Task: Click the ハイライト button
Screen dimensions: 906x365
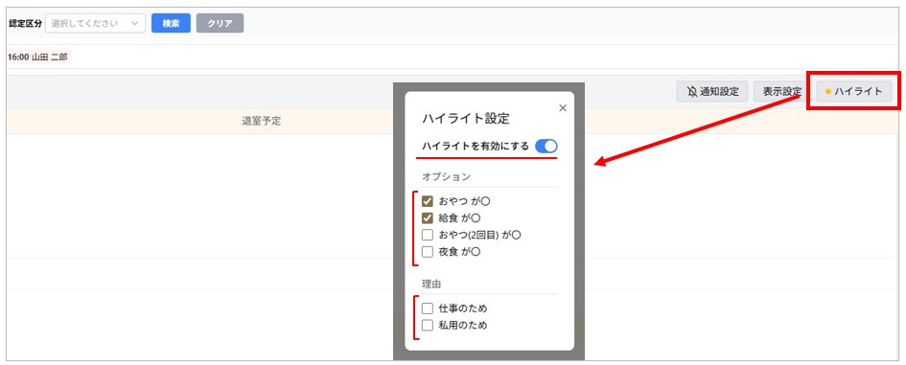Action: point(854,91)
